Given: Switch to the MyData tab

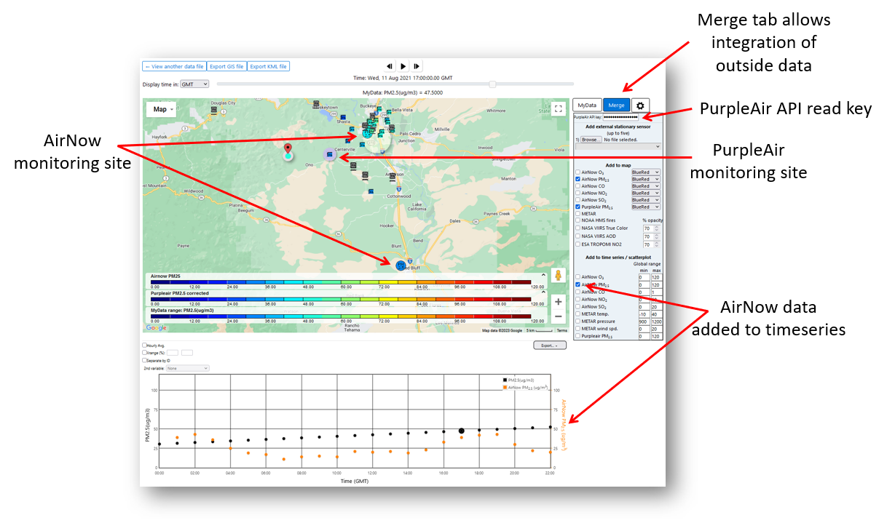Looking at the screenshot, I should [x=587, y=105].
